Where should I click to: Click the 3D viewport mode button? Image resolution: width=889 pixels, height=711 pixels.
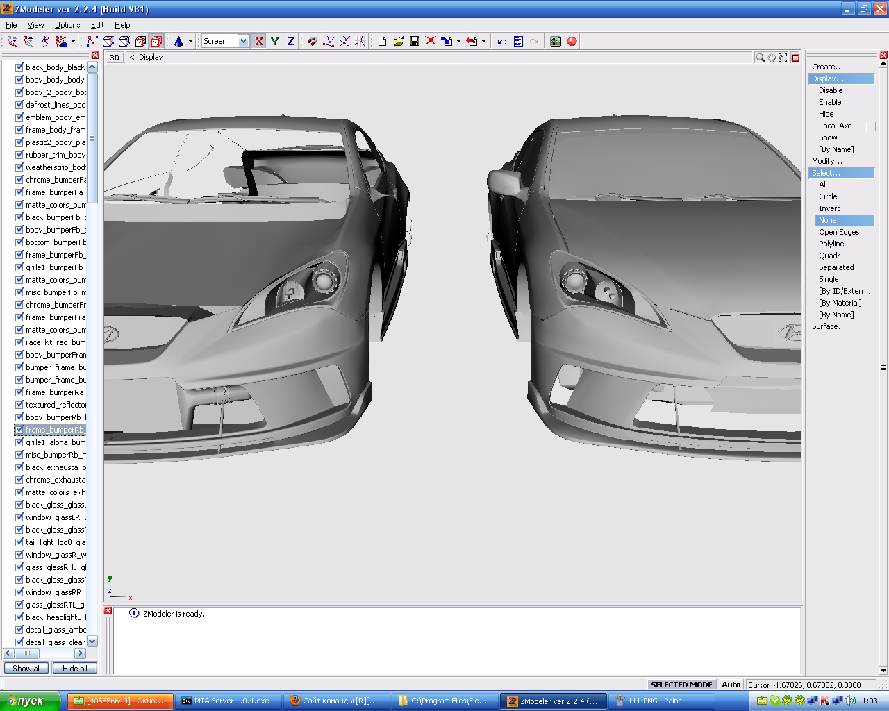tap(115, 58)
